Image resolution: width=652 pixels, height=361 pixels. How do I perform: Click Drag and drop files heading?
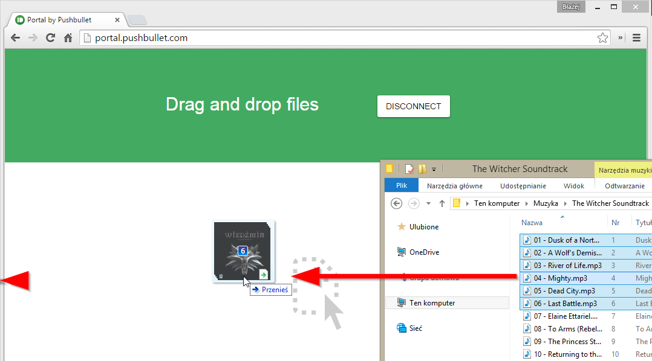(242, 104)
